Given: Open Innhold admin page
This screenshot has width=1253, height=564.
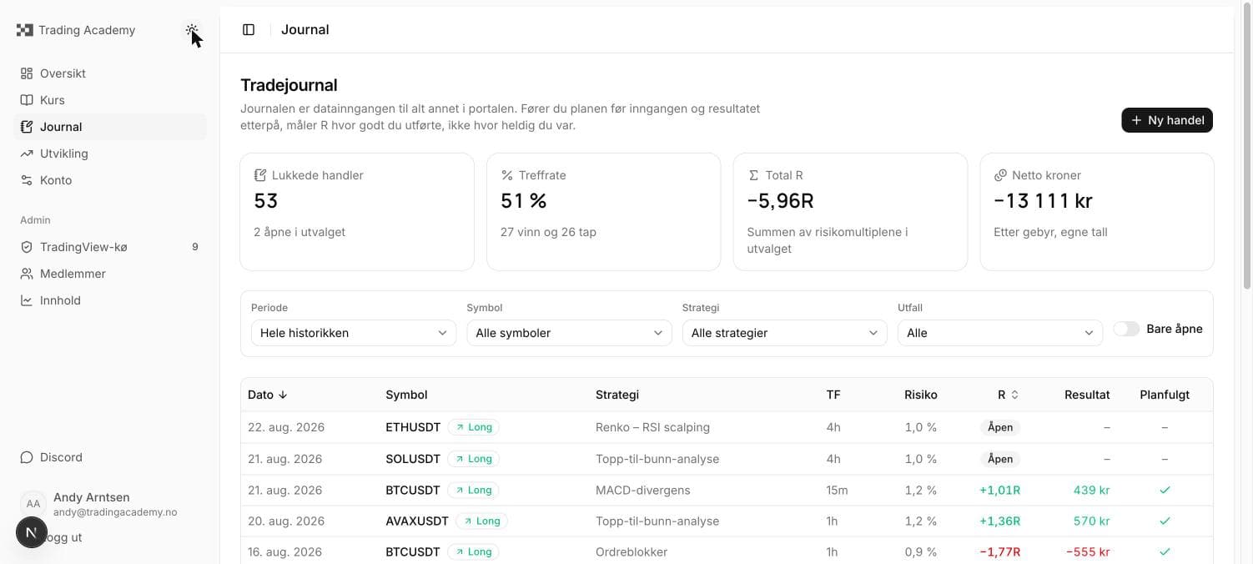Looking at the screenshot, I should [110, 300].
